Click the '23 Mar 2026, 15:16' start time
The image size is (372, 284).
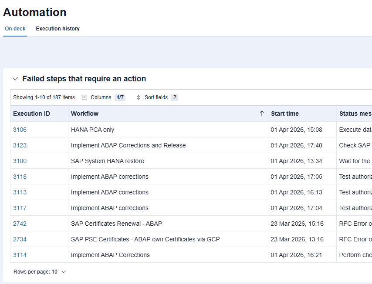click(297, 224)
